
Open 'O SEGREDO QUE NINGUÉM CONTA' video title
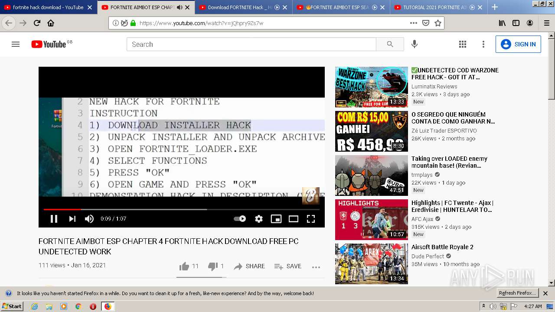(453, 118)
